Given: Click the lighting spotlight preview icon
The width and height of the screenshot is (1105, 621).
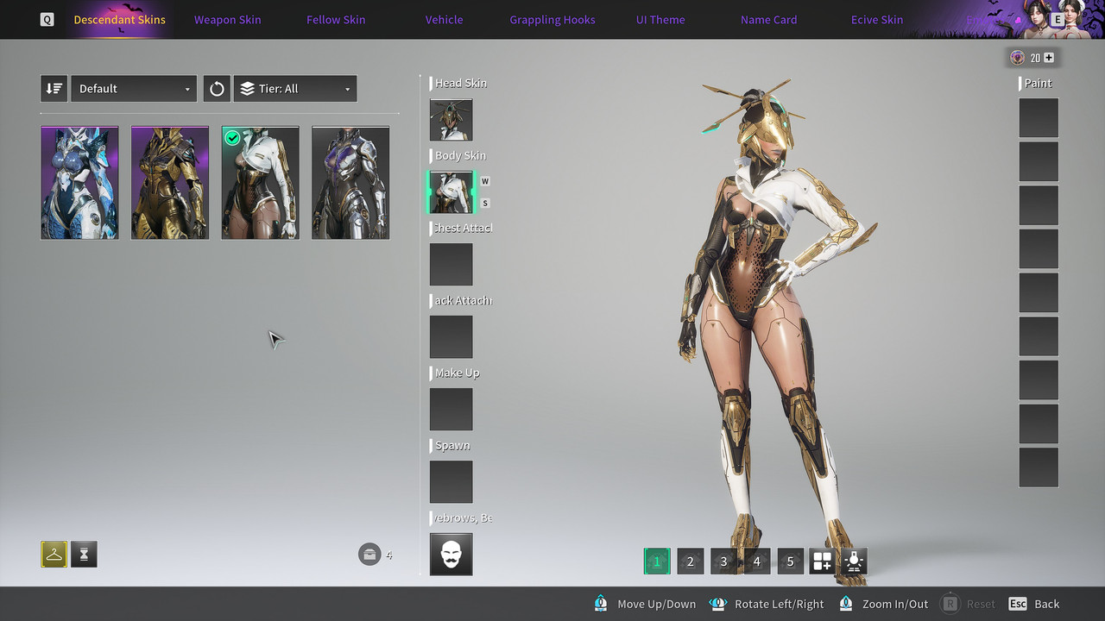Looking at the screenshot, I should click(x=854, y=561).
